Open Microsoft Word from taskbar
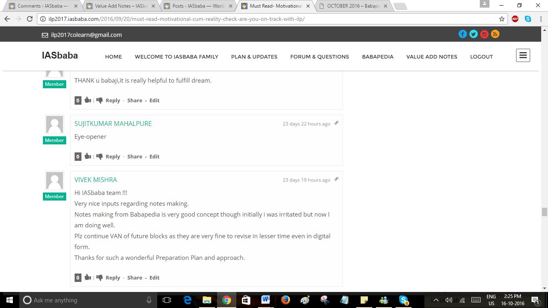The image size is (548, 308). click(266, 300)
